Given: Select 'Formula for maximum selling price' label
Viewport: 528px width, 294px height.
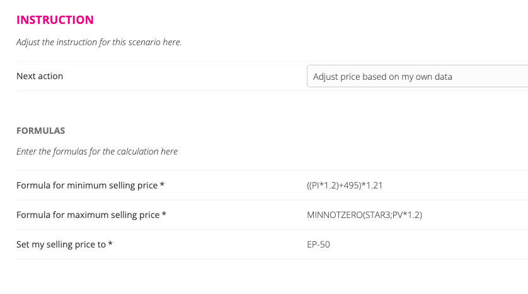Looking at the screenshot, I should [x=88, y=215].
